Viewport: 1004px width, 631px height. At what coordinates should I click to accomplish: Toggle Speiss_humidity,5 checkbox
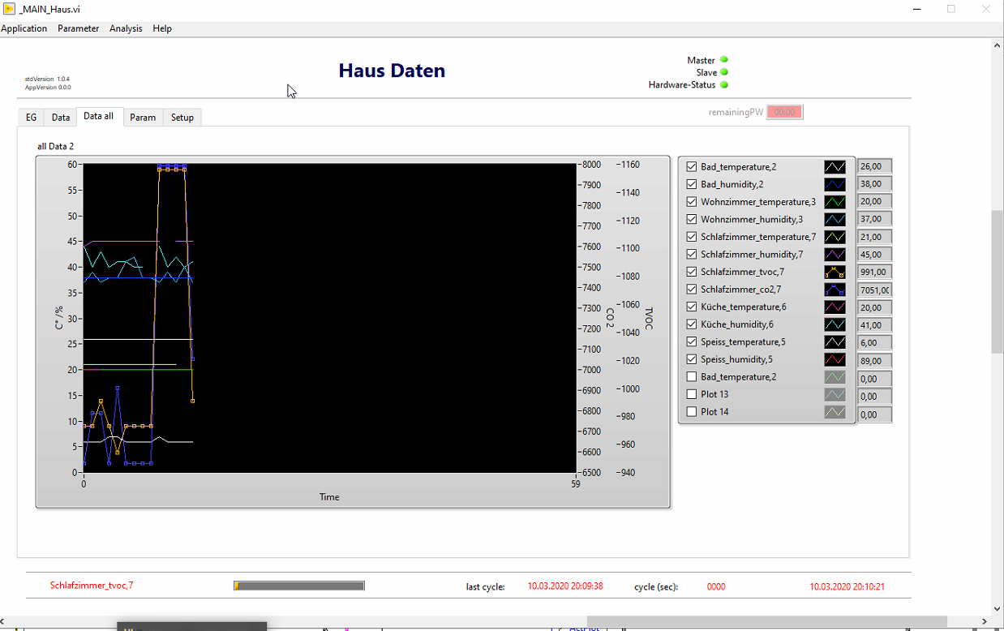point(692,359)
